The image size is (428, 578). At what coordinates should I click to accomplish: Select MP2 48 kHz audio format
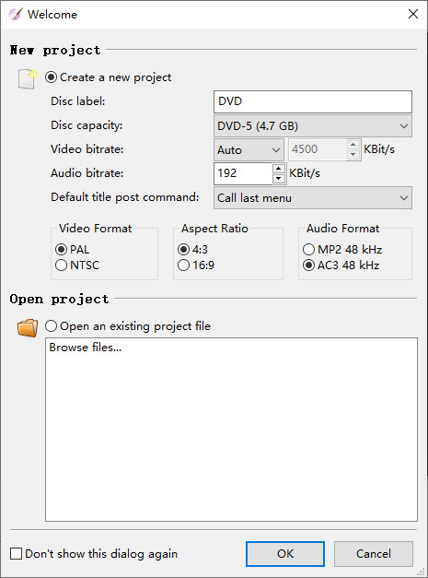(342, 250)
